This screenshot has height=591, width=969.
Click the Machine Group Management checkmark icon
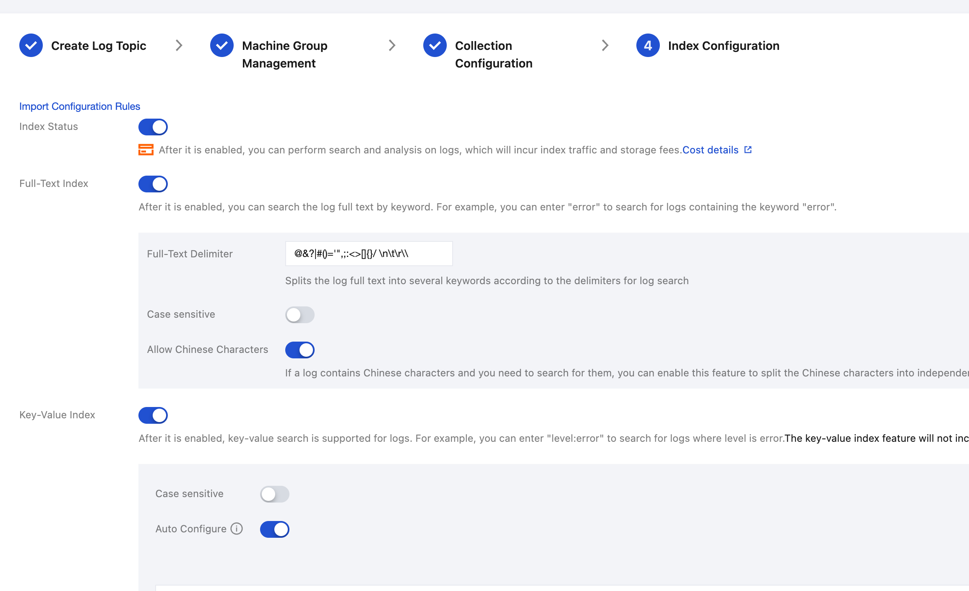(x=222, y=45)
